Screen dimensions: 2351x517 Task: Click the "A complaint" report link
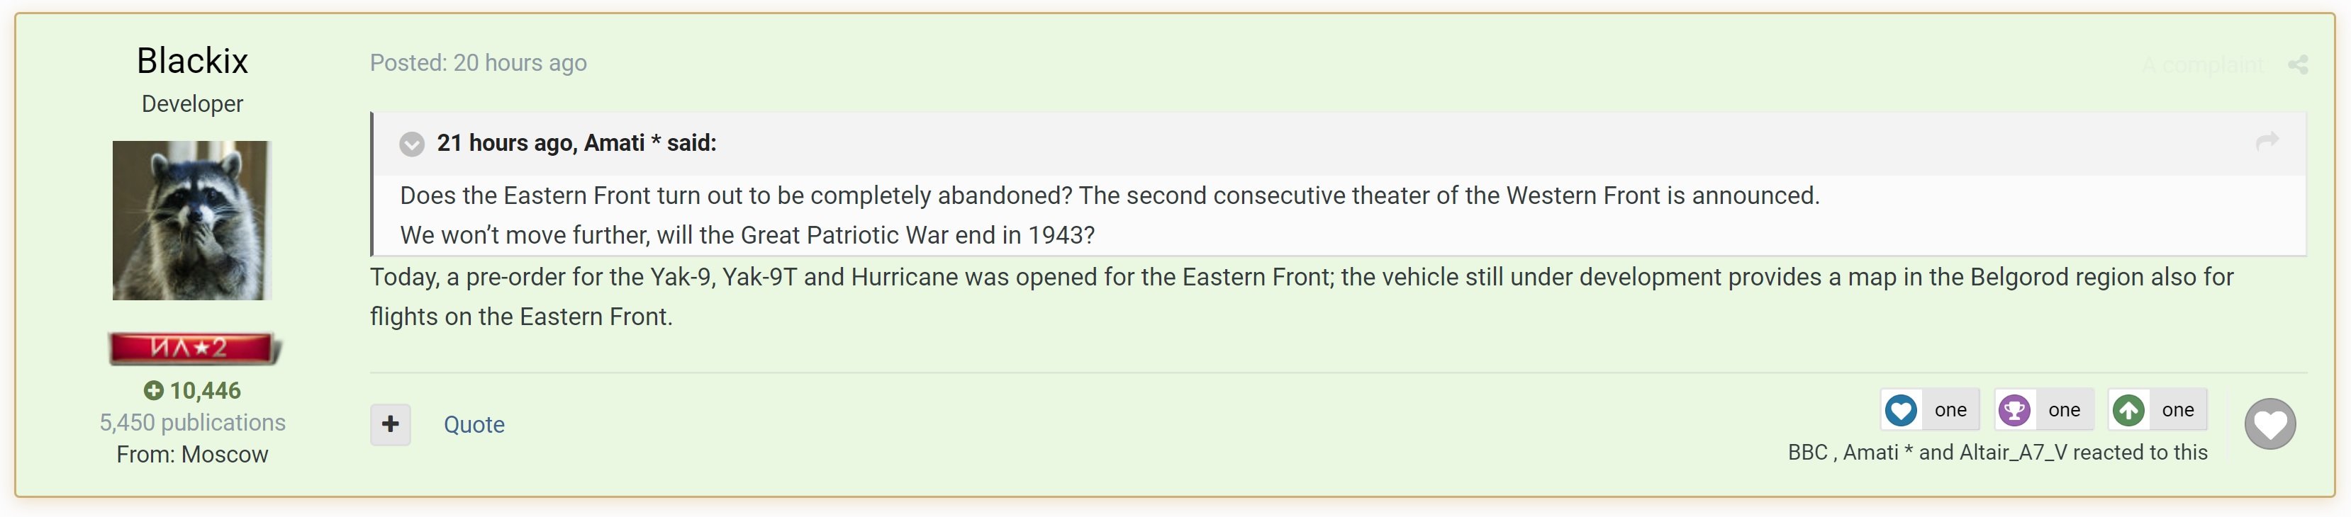[x=2201, y=66]
